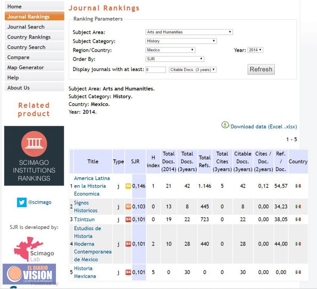The image size is (317, 289).
Task: Click Mexico flag in Estudios de Historia row
Action: [x=298, y=244]
